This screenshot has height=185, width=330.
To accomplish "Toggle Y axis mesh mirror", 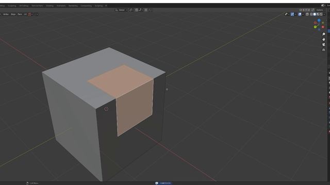I will click(x=306, y=10).
